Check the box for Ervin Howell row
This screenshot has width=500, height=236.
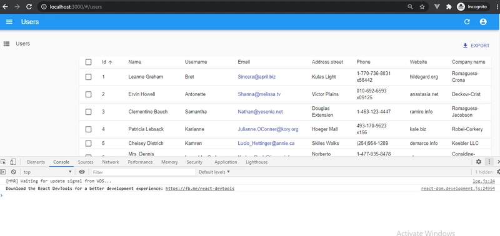tap(88, 94)
